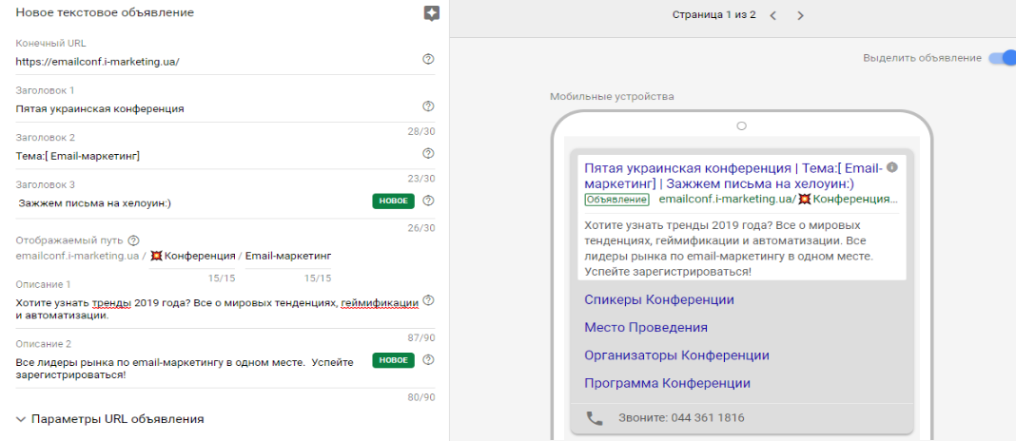Click Звоните: 044 361 1816 call extension
The height and width of the screenshot is (441, 1016).
click(x=681, y=417)
